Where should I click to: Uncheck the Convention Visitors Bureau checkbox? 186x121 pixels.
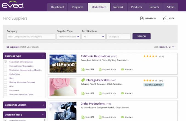click(x=5, y=62)
